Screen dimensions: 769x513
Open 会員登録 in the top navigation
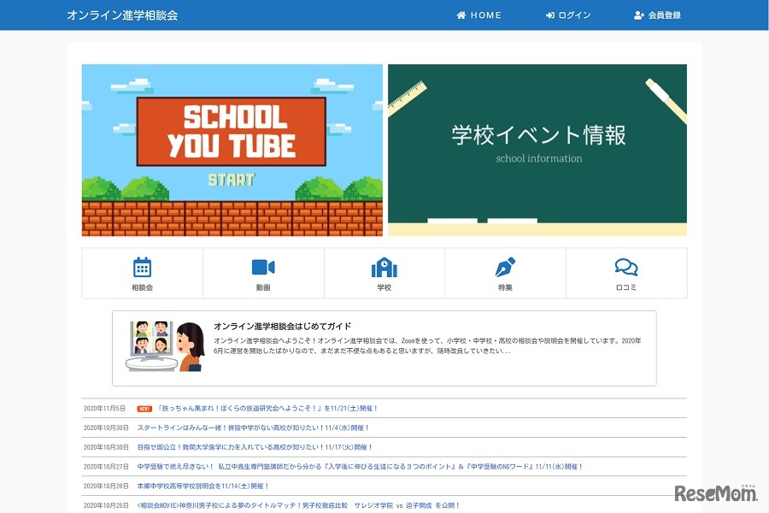pos(657,15)
